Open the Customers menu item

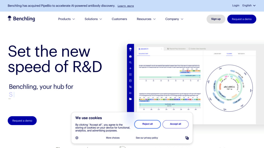coord(119,19)
